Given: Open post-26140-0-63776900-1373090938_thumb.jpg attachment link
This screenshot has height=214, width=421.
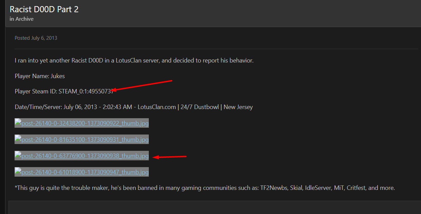Looking at the screenshot, I should (x=85, y=156).
